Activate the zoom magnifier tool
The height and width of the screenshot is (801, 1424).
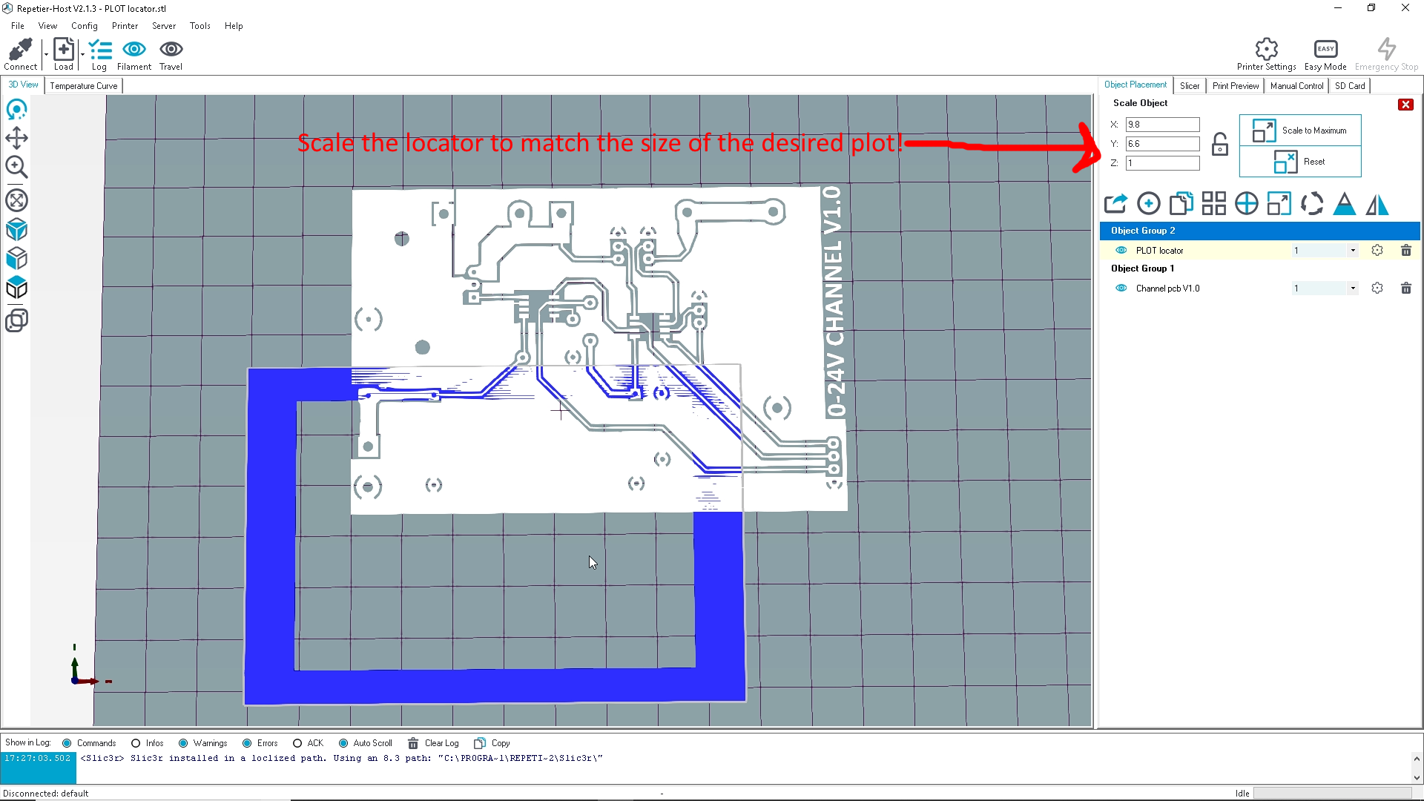click(17, 168)
